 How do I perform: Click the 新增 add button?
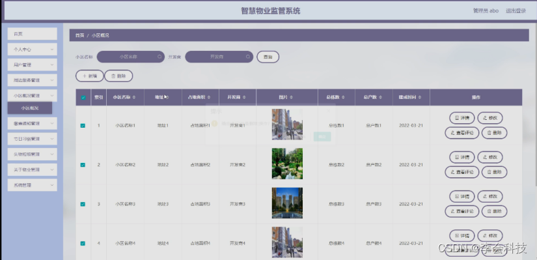pos(89,76)
